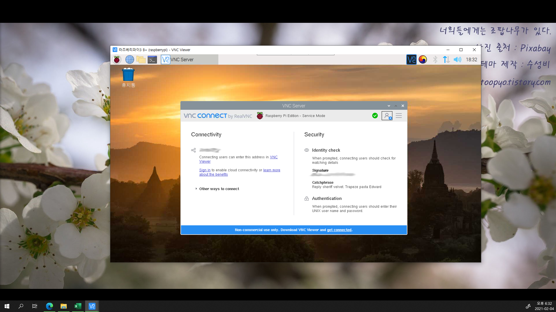Open the file manager folder icon

[141, 60]
